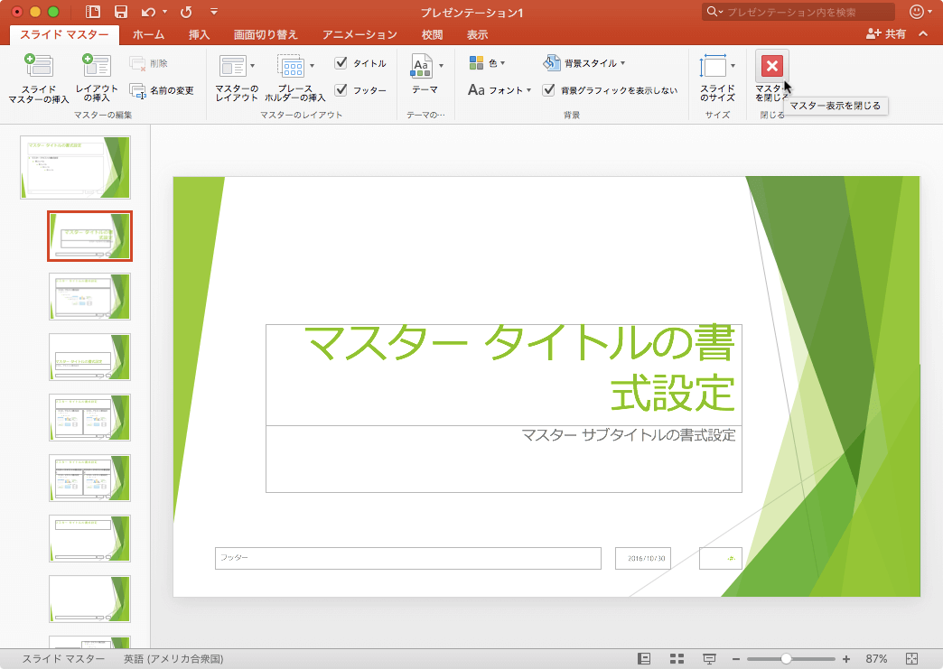The height and width of the screenshot is (669, 943).
Task: Click the normal view icon in status bar
Action: point(643,659)
